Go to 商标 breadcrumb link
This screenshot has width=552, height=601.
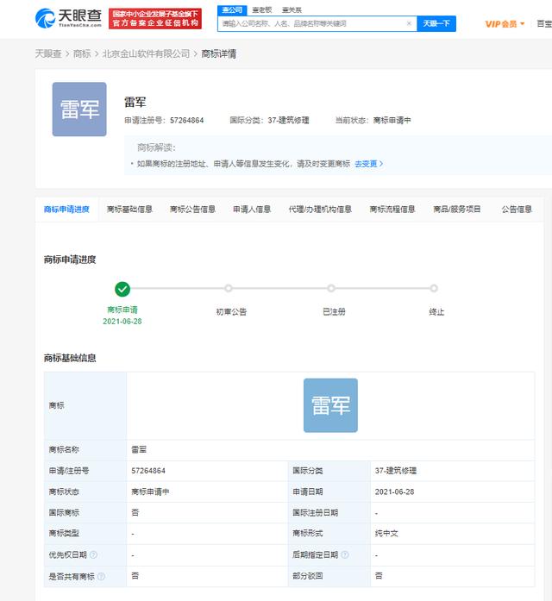(x=82, y=53)
